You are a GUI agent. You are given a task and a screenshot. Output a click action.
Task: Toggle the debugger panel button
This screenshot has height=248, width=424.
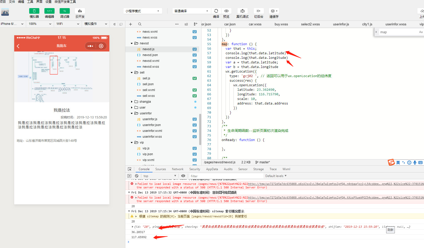pos(65,11)
